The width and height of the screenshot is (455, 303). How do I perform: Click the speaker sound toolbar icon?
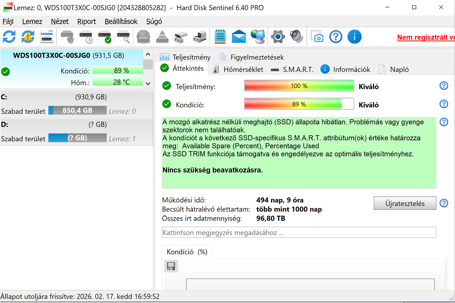click(297, 37)
